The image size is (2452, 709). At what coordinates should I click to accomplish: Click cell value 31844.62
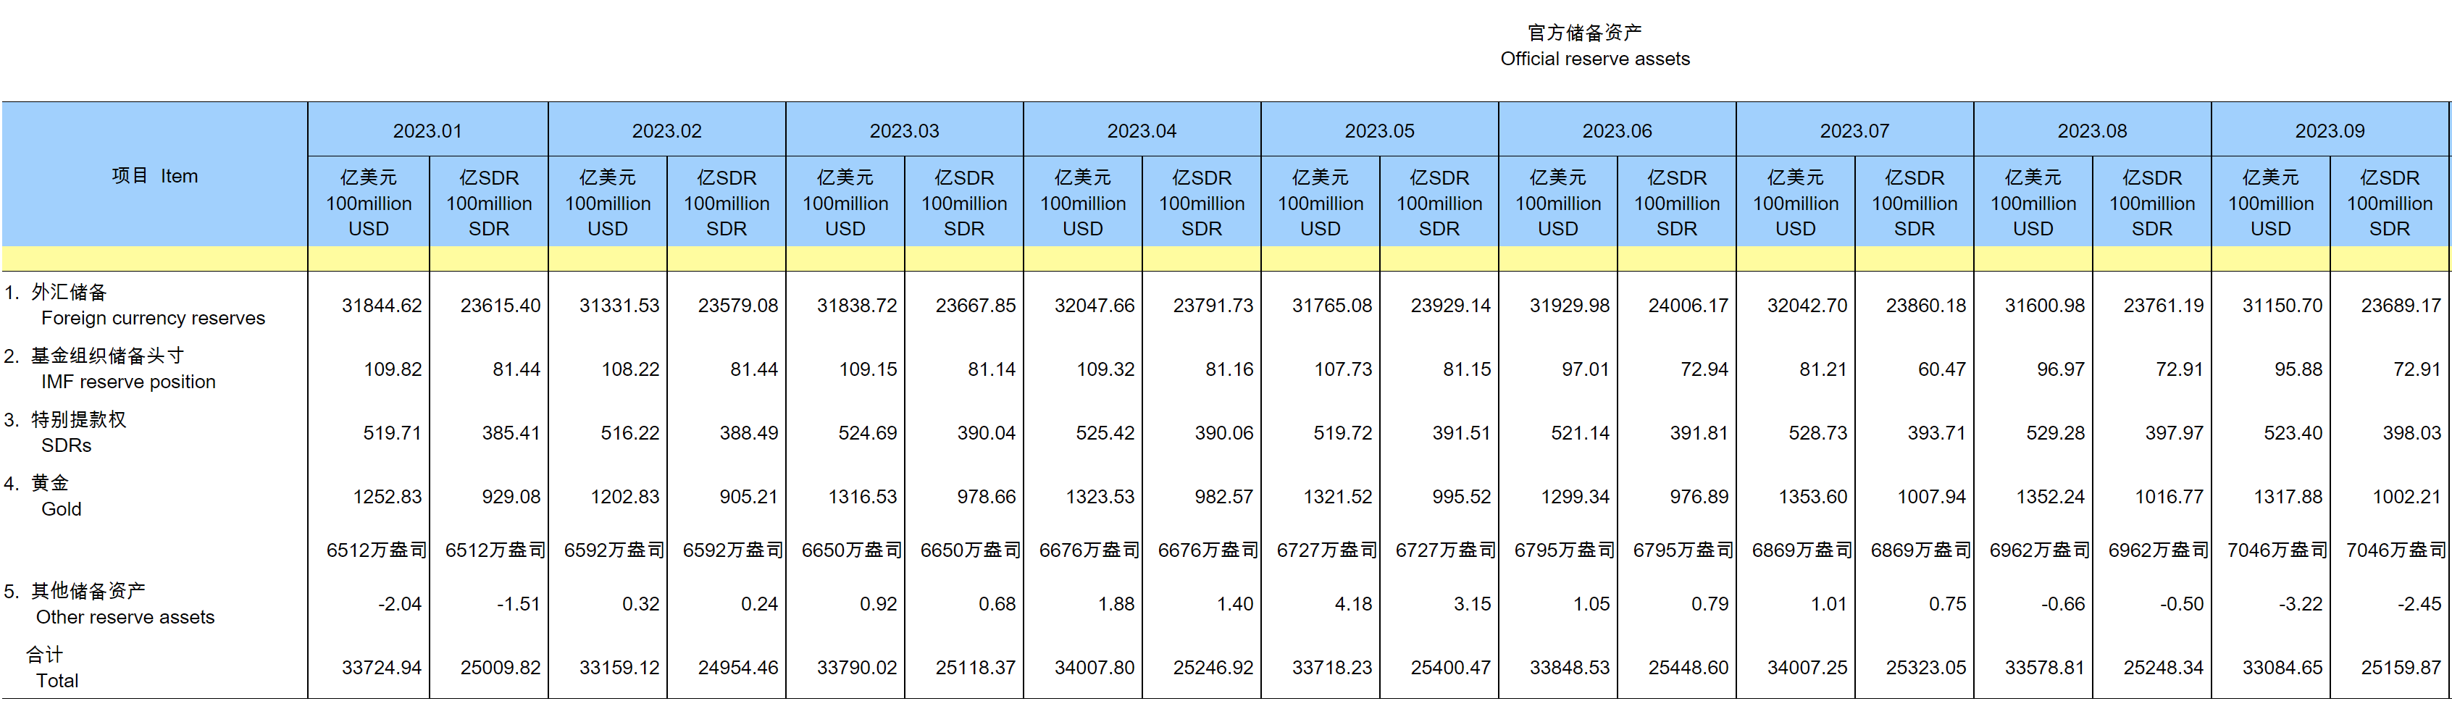[382, 306]
